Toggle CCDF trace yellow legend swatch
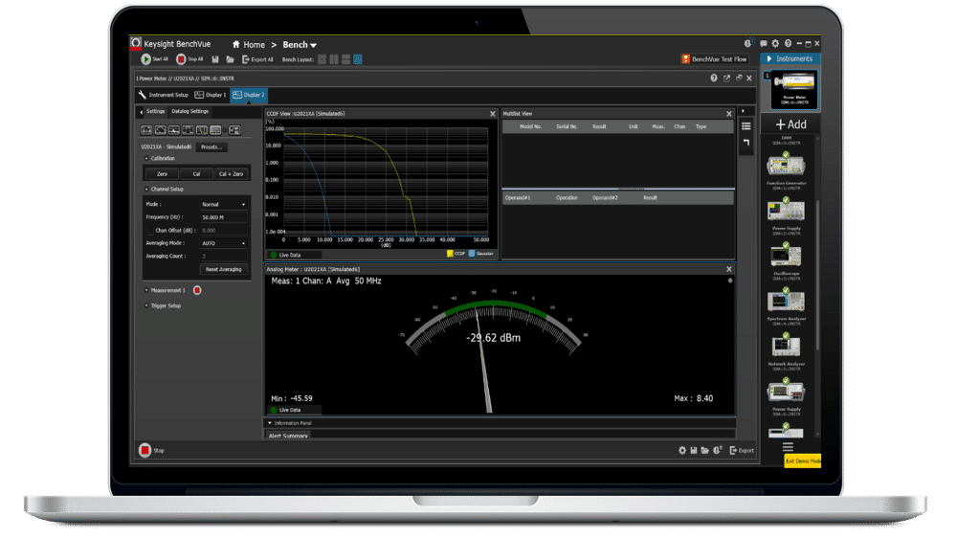Image resolution: width=957 pixels, height=539 pixels. 450,254
